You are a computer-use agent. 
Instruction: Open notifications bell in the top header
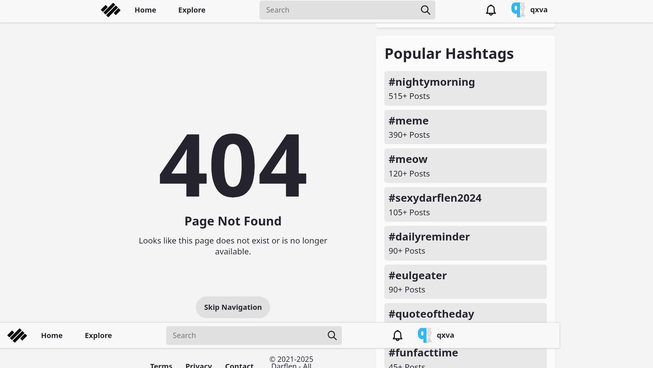click(491, 10)
